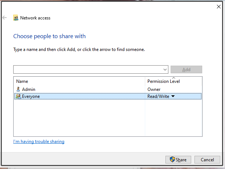Viewport: 225px width, 169px height.
Task: Click the Add button
Action: click(x=186, y=70)
